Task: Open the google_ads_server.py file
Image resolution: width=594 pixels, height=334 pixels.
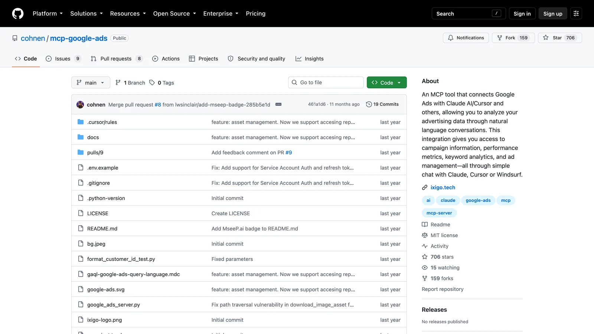Action: pos(114,305)
